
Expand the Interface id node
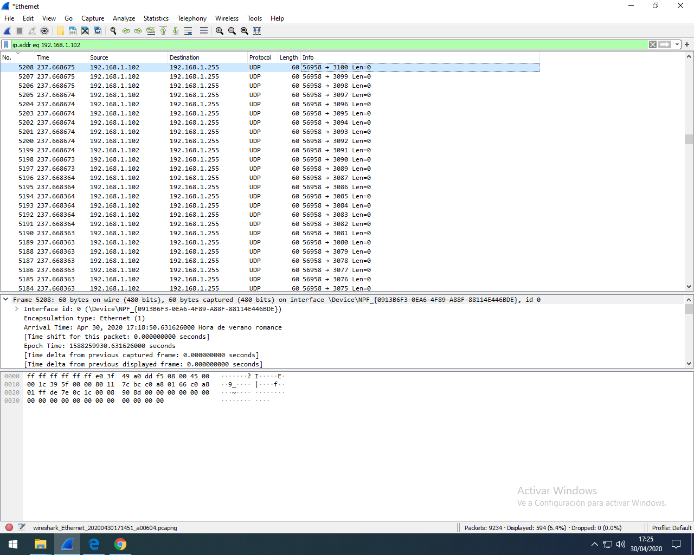[16, 309]
